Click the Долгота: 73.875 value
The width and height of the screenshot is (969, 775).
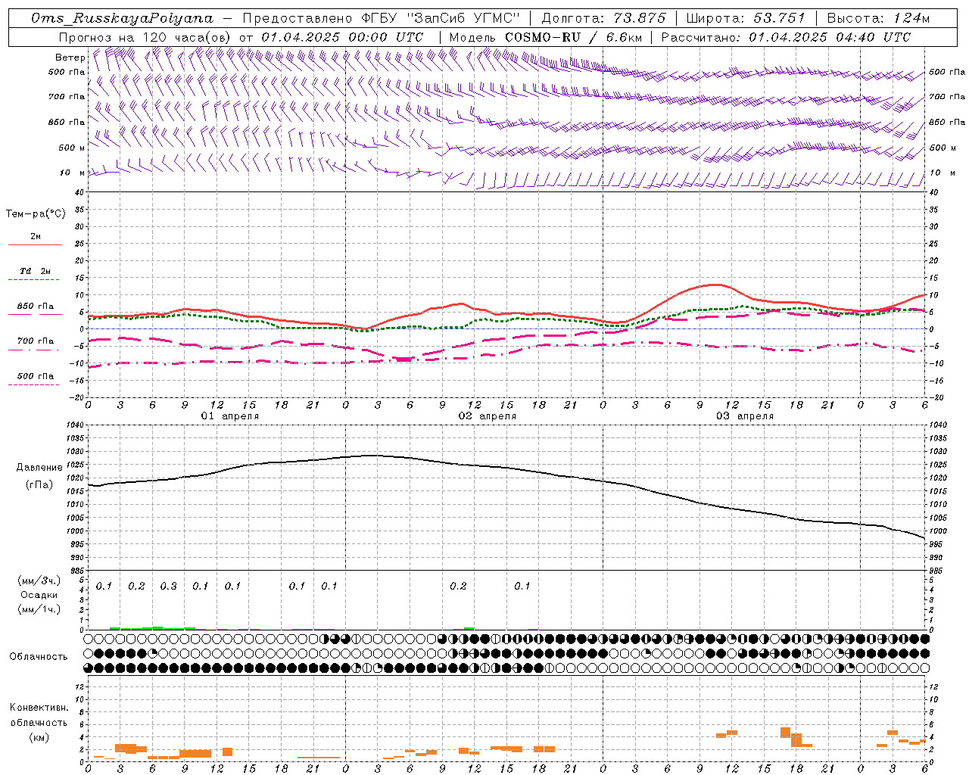(x=603, y=18)
